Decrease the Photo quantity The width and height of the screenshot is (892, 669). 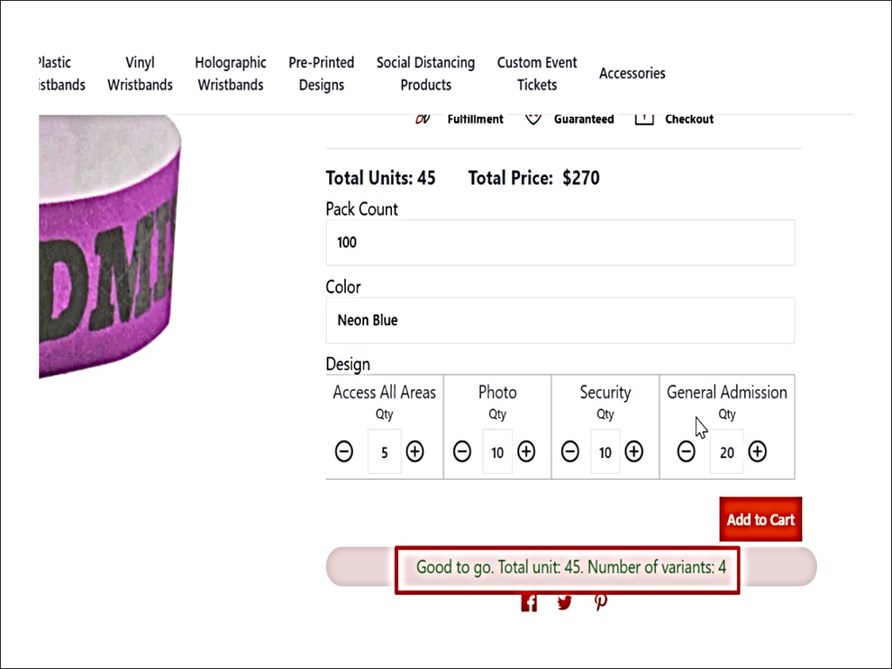[462, 451]
